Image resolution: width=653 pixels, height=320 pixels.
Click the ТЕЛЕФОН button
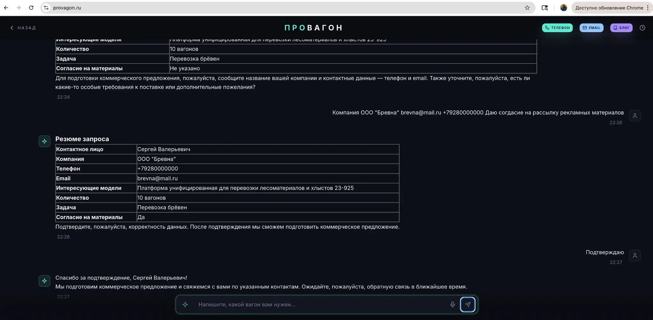tap(557, 28)
